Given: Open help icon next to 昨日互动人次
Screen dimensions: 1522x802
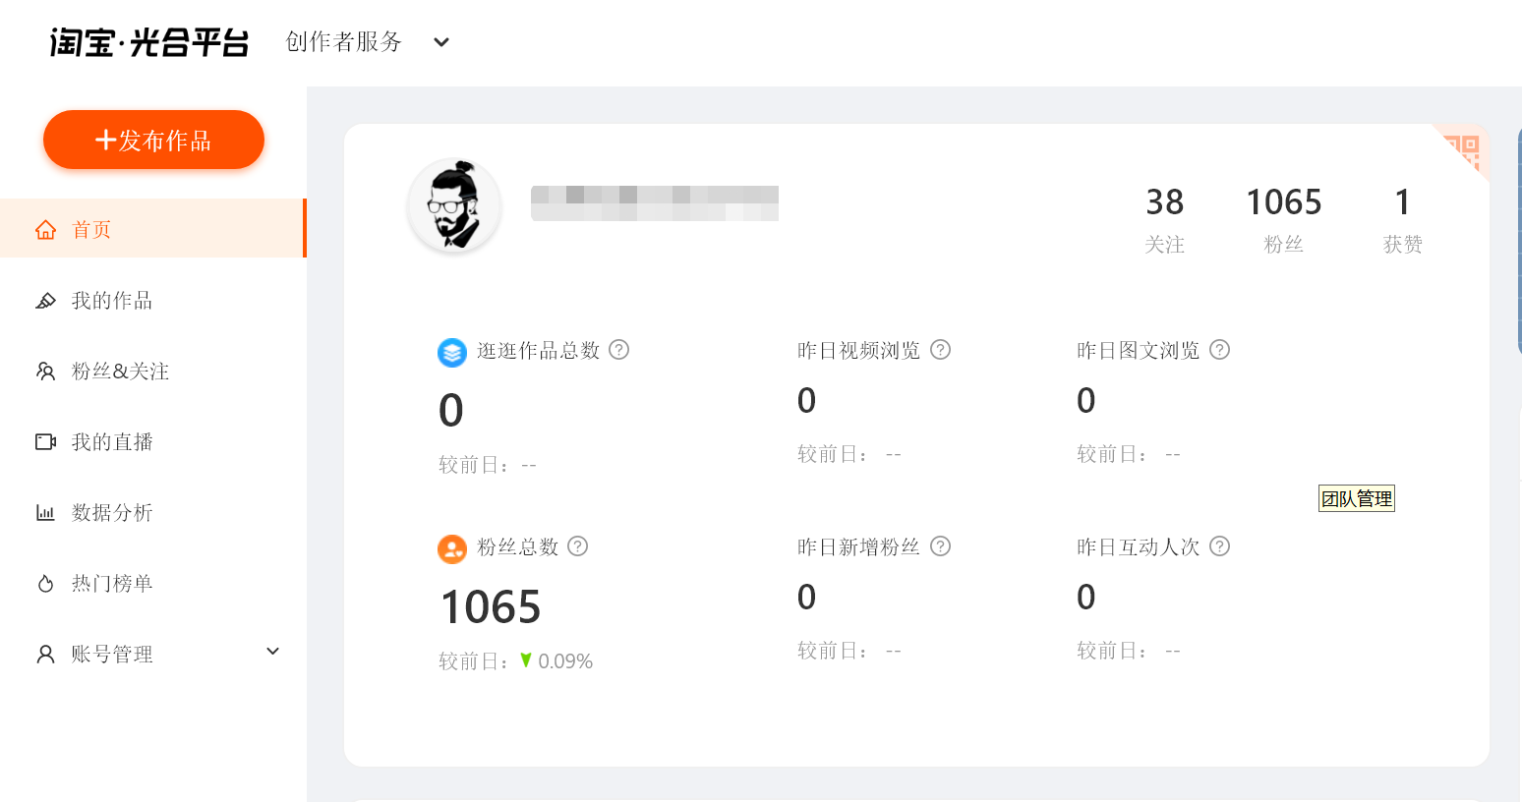Looking at the screenshot, I should [1219, 545].
